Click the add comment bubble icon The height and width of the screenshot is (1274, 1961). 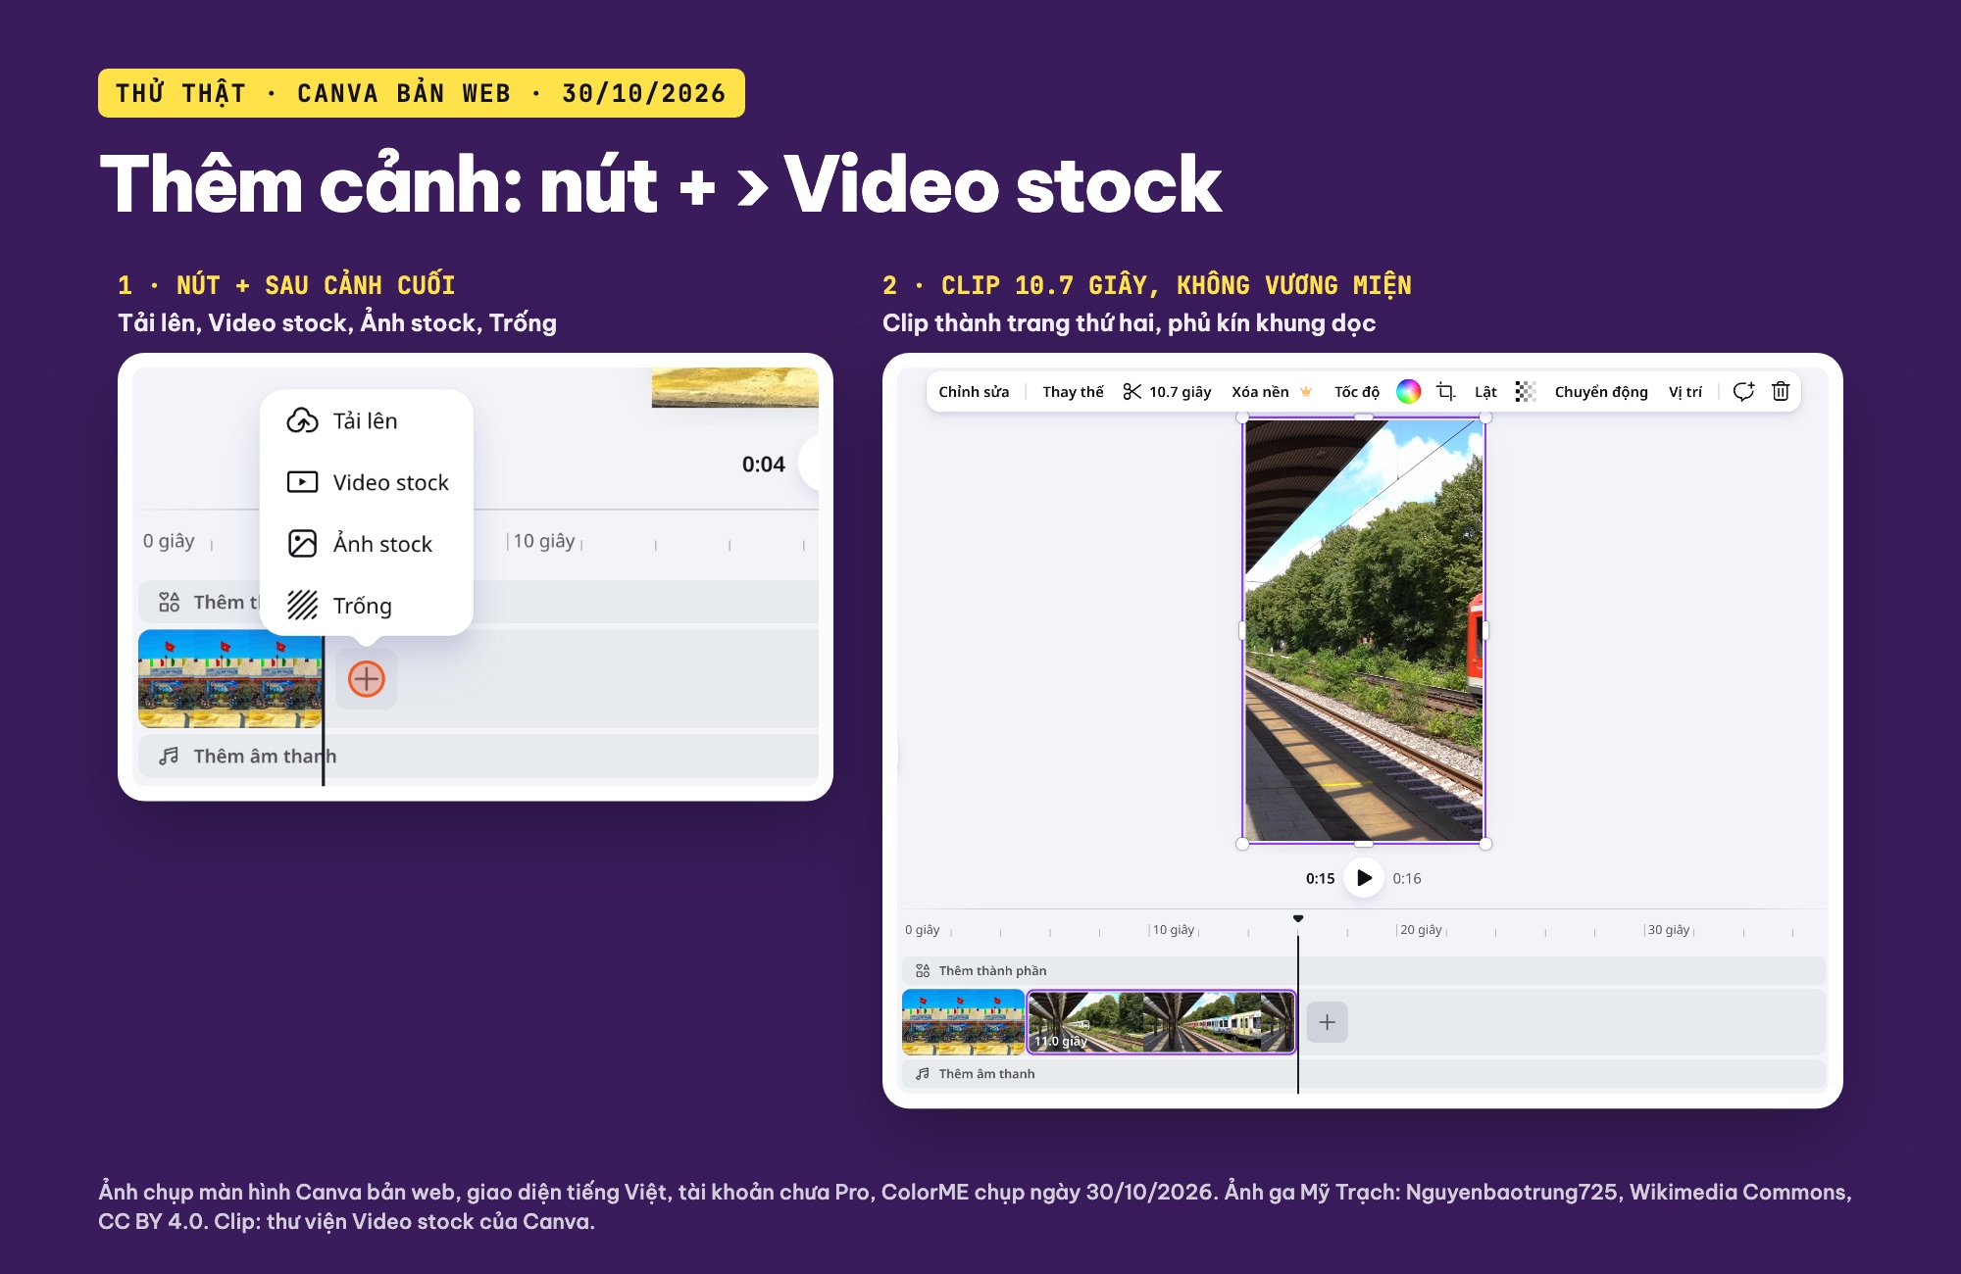click(x=1743, y=392)
